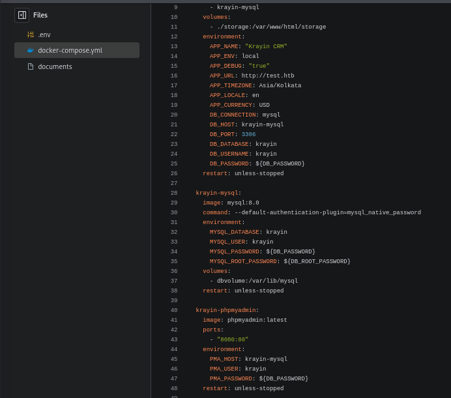
Task: Click line number 25
Action: 174,163
